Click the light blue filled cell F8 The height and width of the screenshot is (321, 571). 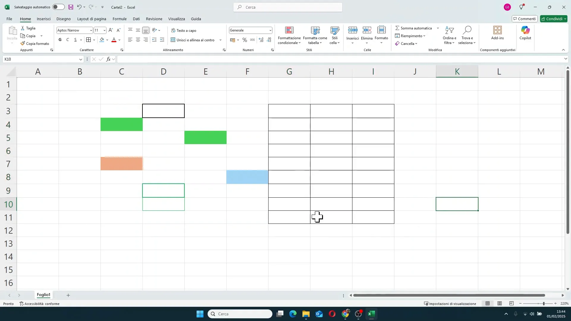point(247,177)
